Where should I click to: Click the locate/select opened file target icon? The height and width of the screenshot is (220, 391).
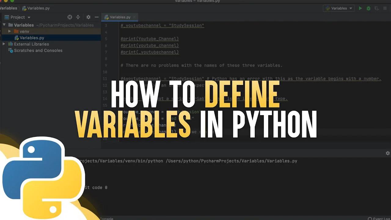(x=70, y=17)
